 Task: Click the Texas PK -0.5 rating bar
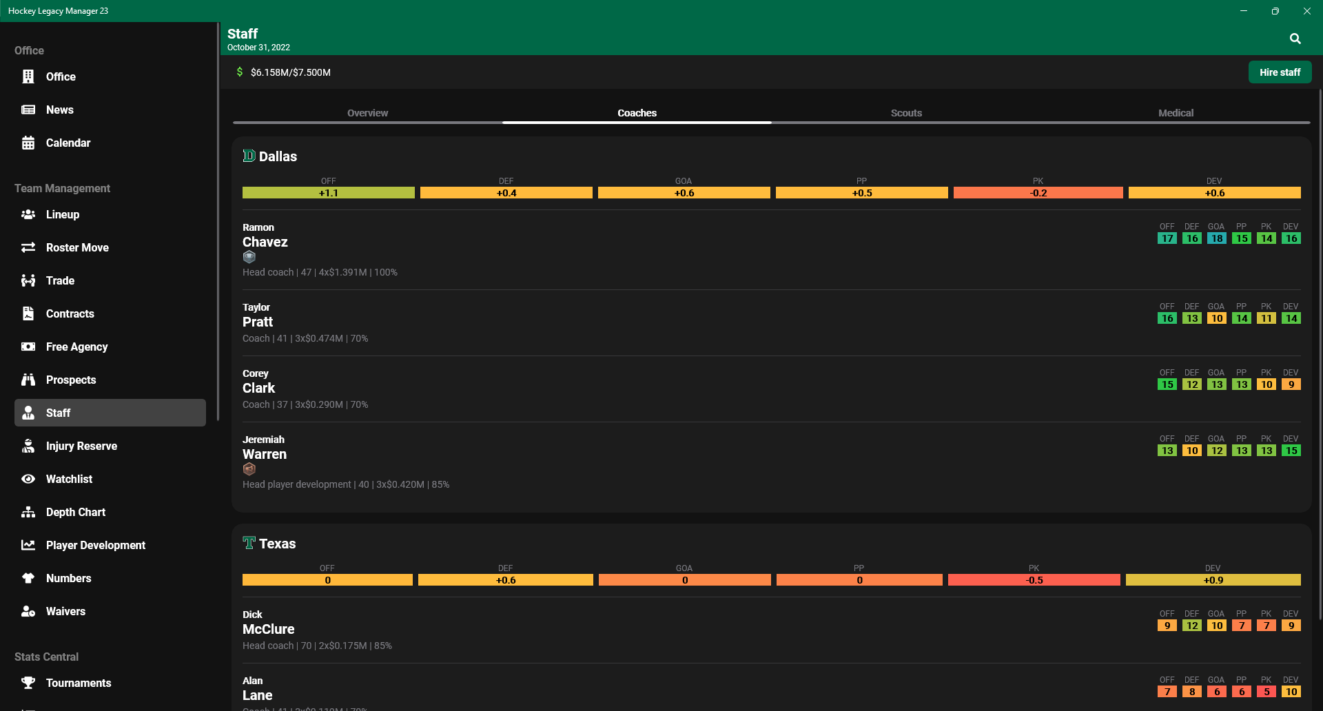pyautogui.click(x=1034, y=580)
